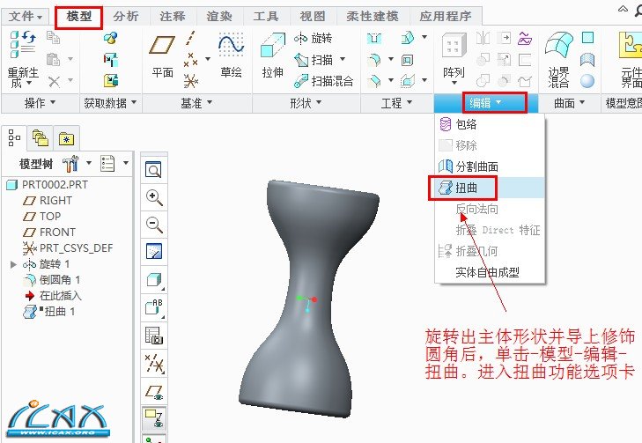The image size is (642, 443).
Task: Switch to the 工具 ribbon tab
Action: coord(266,17)
